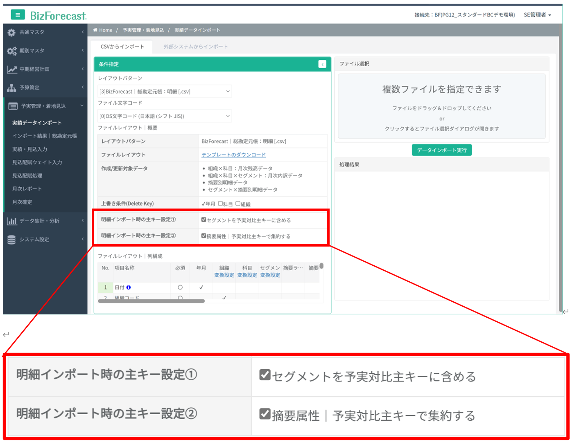Click the システム設定 database icon

pyautogui.click(x=11, y=240)
